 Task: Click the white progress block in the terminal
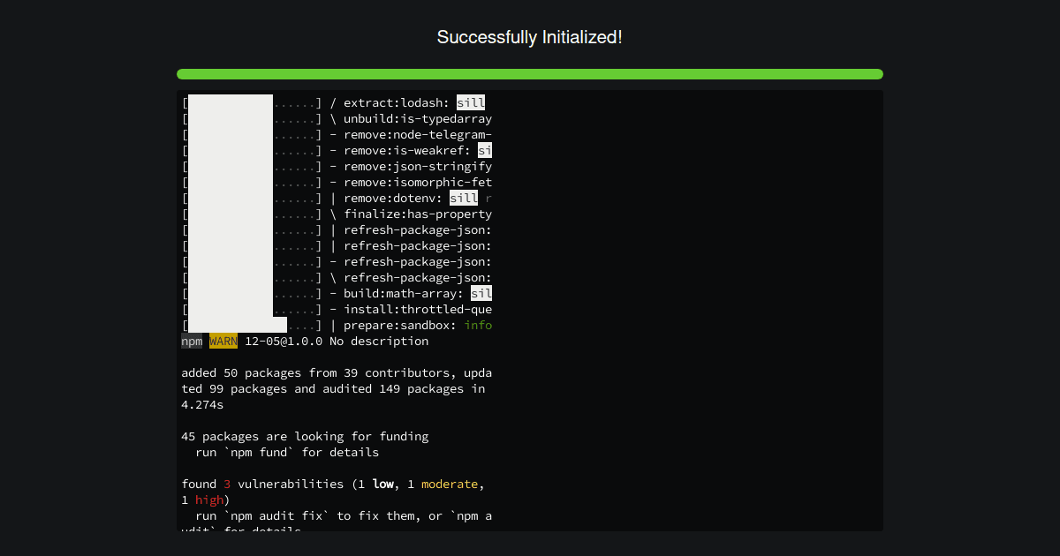(x=231, y=212)
